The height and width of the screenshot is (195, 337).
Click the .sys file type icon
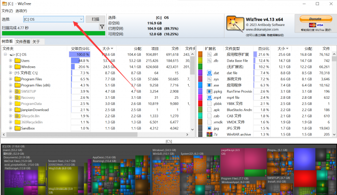(209, 79)
